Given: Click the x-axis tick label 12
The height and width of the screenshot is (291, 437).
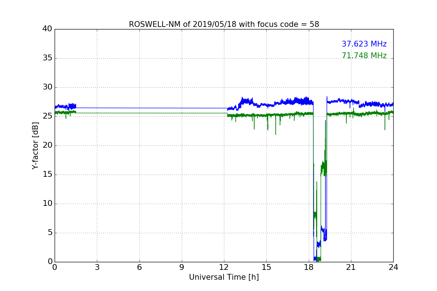Looking at the screenshot, I should tap(224, 267).
